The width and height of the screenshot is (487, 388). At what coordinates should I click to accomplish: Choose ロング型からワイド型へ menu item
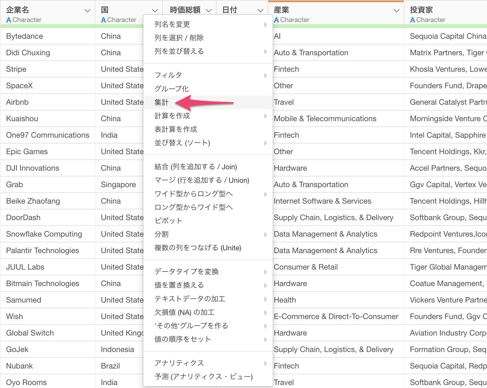click(208, 207)
